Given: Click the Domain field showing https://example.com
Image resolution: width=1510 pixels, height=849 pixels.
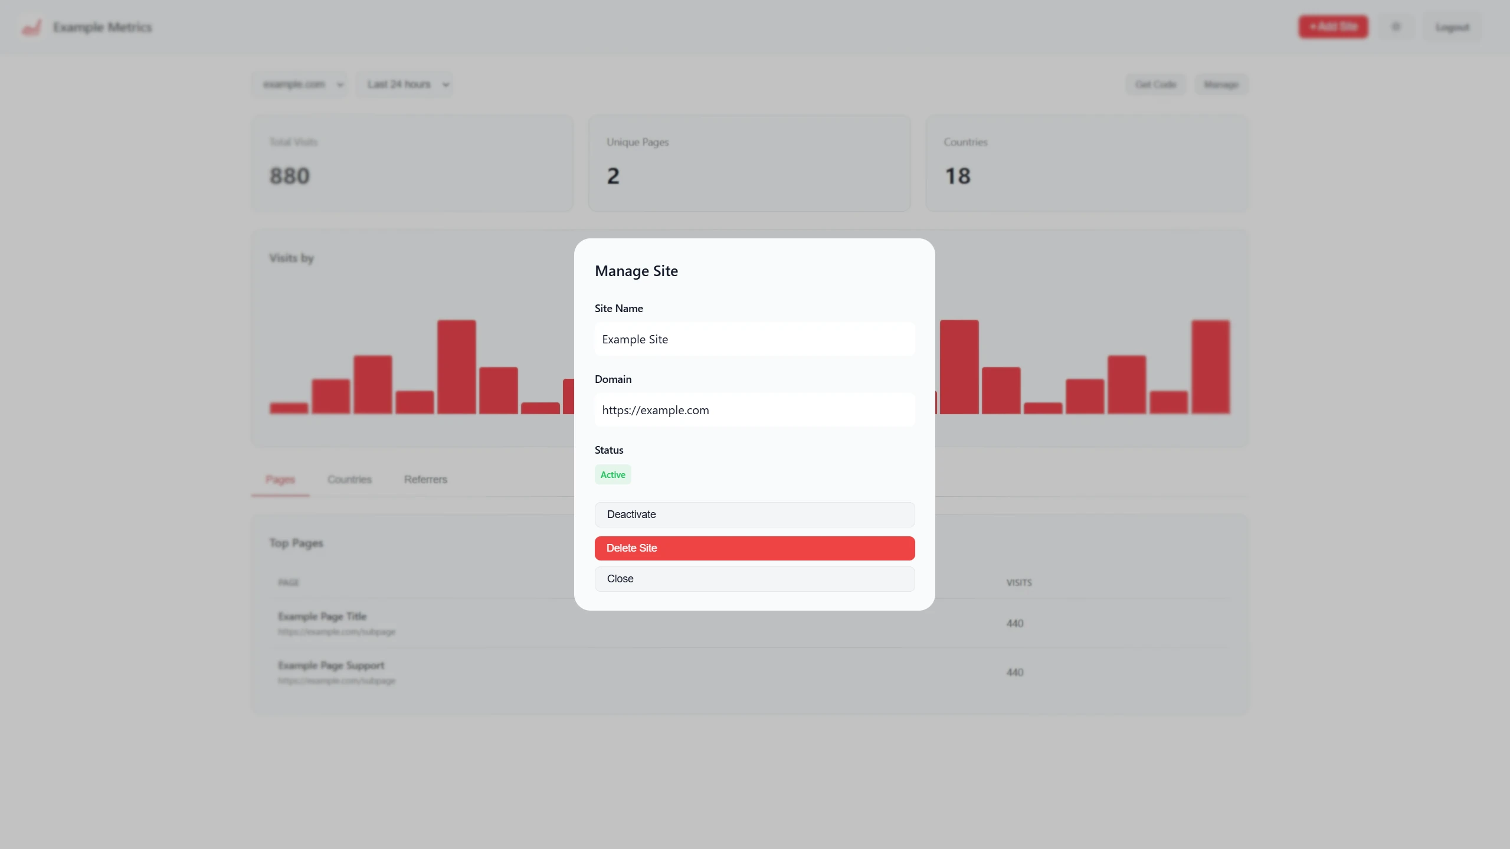Looking at the screenshot, I should click(x=754, y=409).
